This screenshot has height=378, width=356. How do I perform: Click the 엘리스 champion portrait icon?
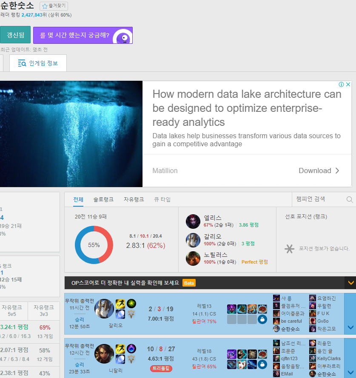coord(193,222)
